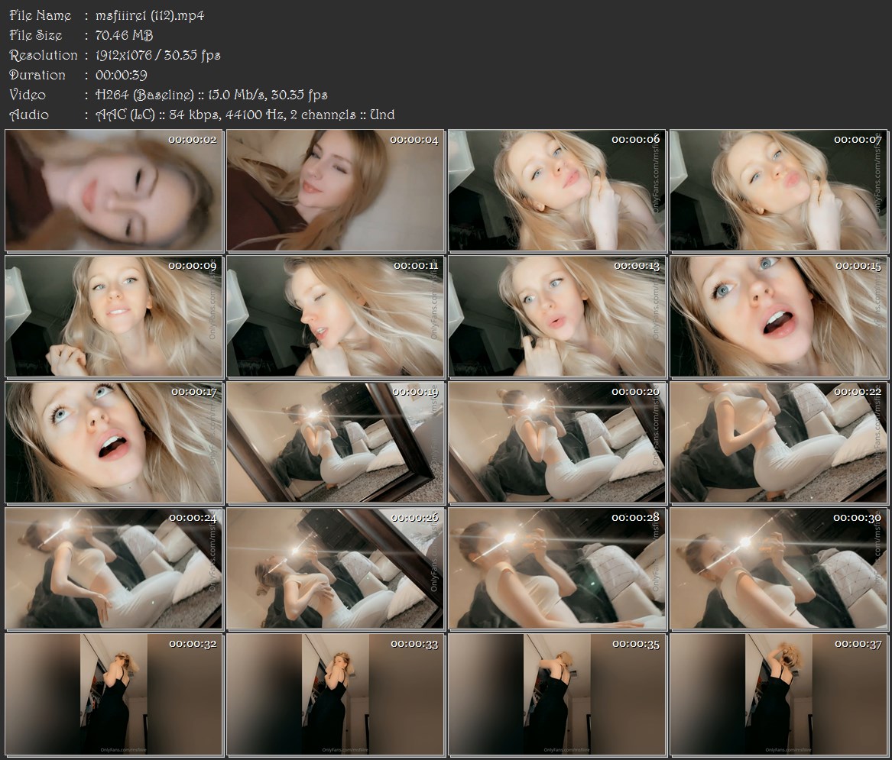Select the "Video" label in header
This screenshot has width=892, height=760.
(x=28, y=95)
